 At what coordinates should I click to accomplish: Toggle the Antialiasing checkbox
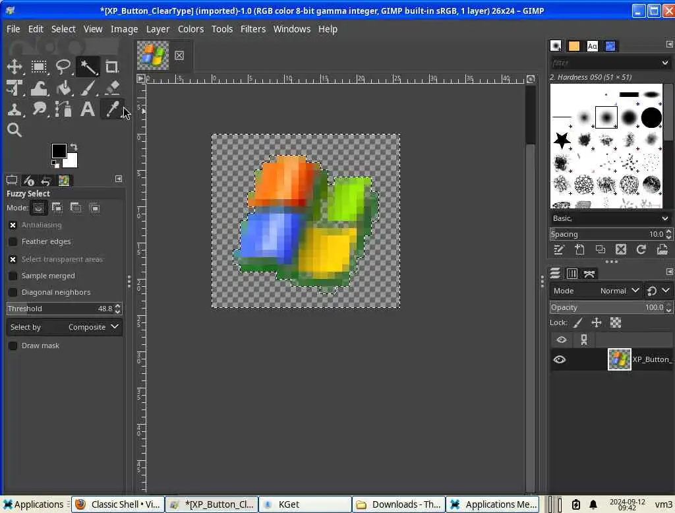[x=13, y=225]
